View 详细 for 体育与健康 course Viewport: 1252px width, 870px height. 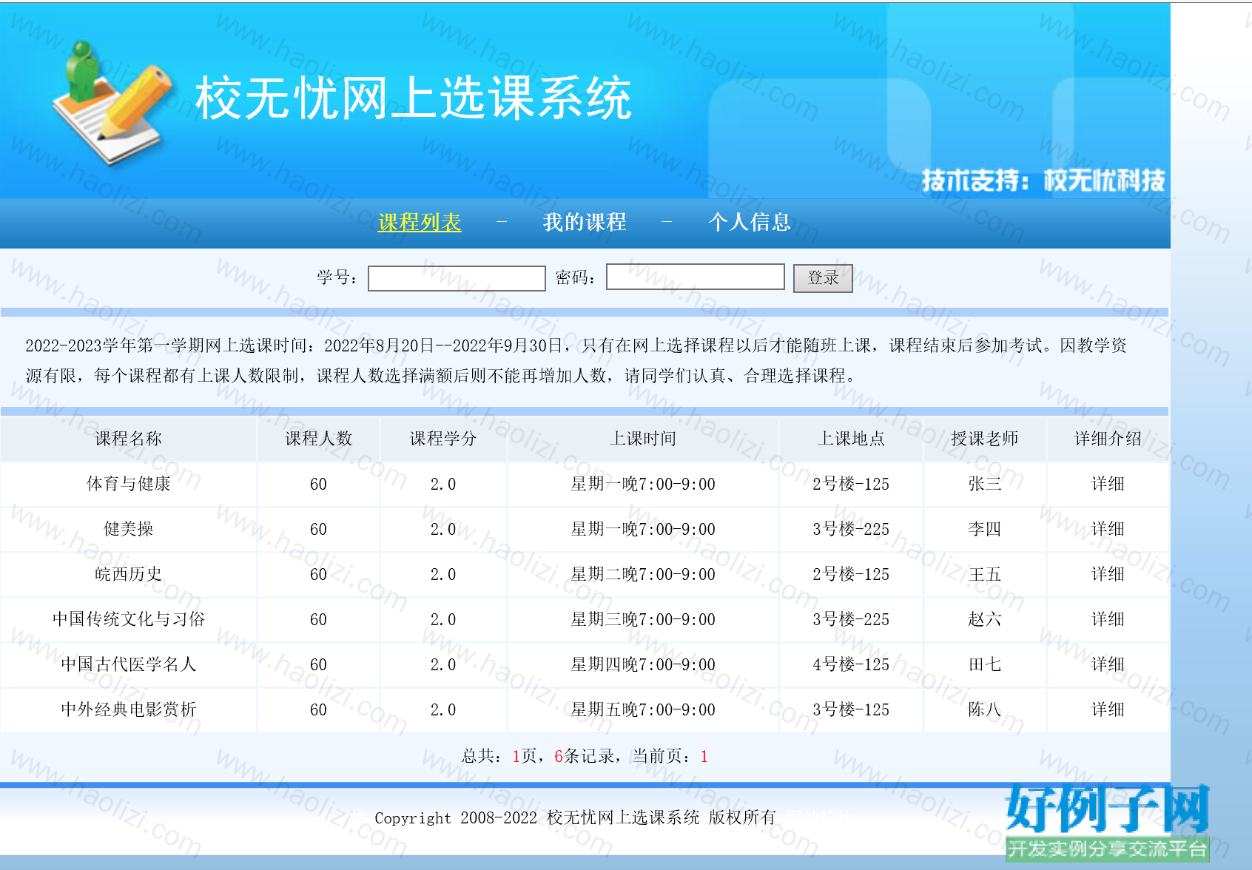click(1108, 484)
